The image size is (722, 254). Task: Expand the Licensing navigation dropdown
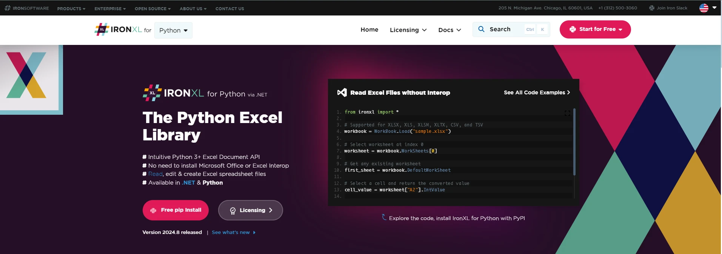click(408, 30)
